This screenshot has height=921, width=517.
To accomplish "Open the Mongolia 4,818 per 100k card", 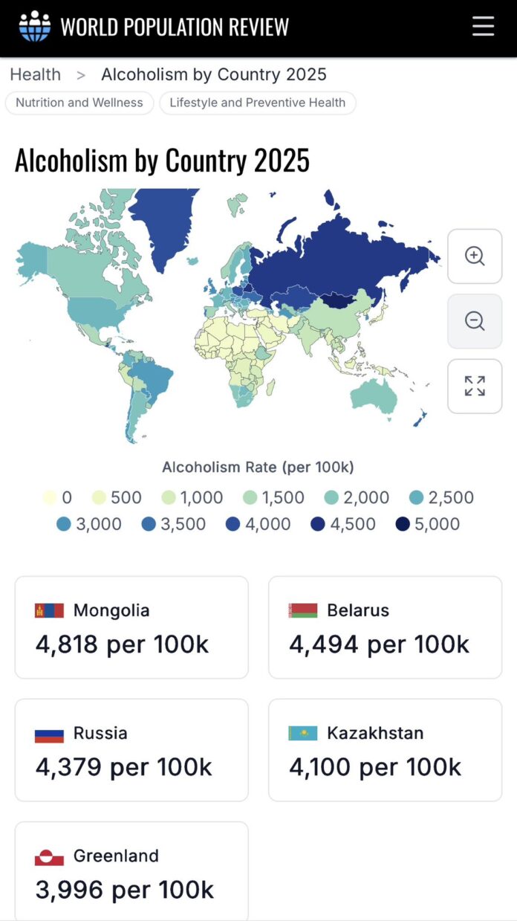I will pyautogui.click(x=131, y=627).
